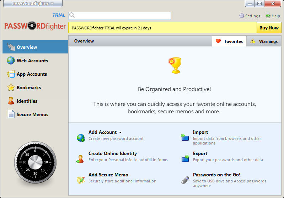Click the Identities person icon

(x=11, y=101)
